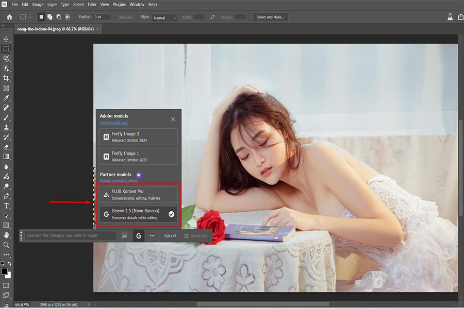Click the Select and Mask button
464x309 pixels.
(271, 17)
